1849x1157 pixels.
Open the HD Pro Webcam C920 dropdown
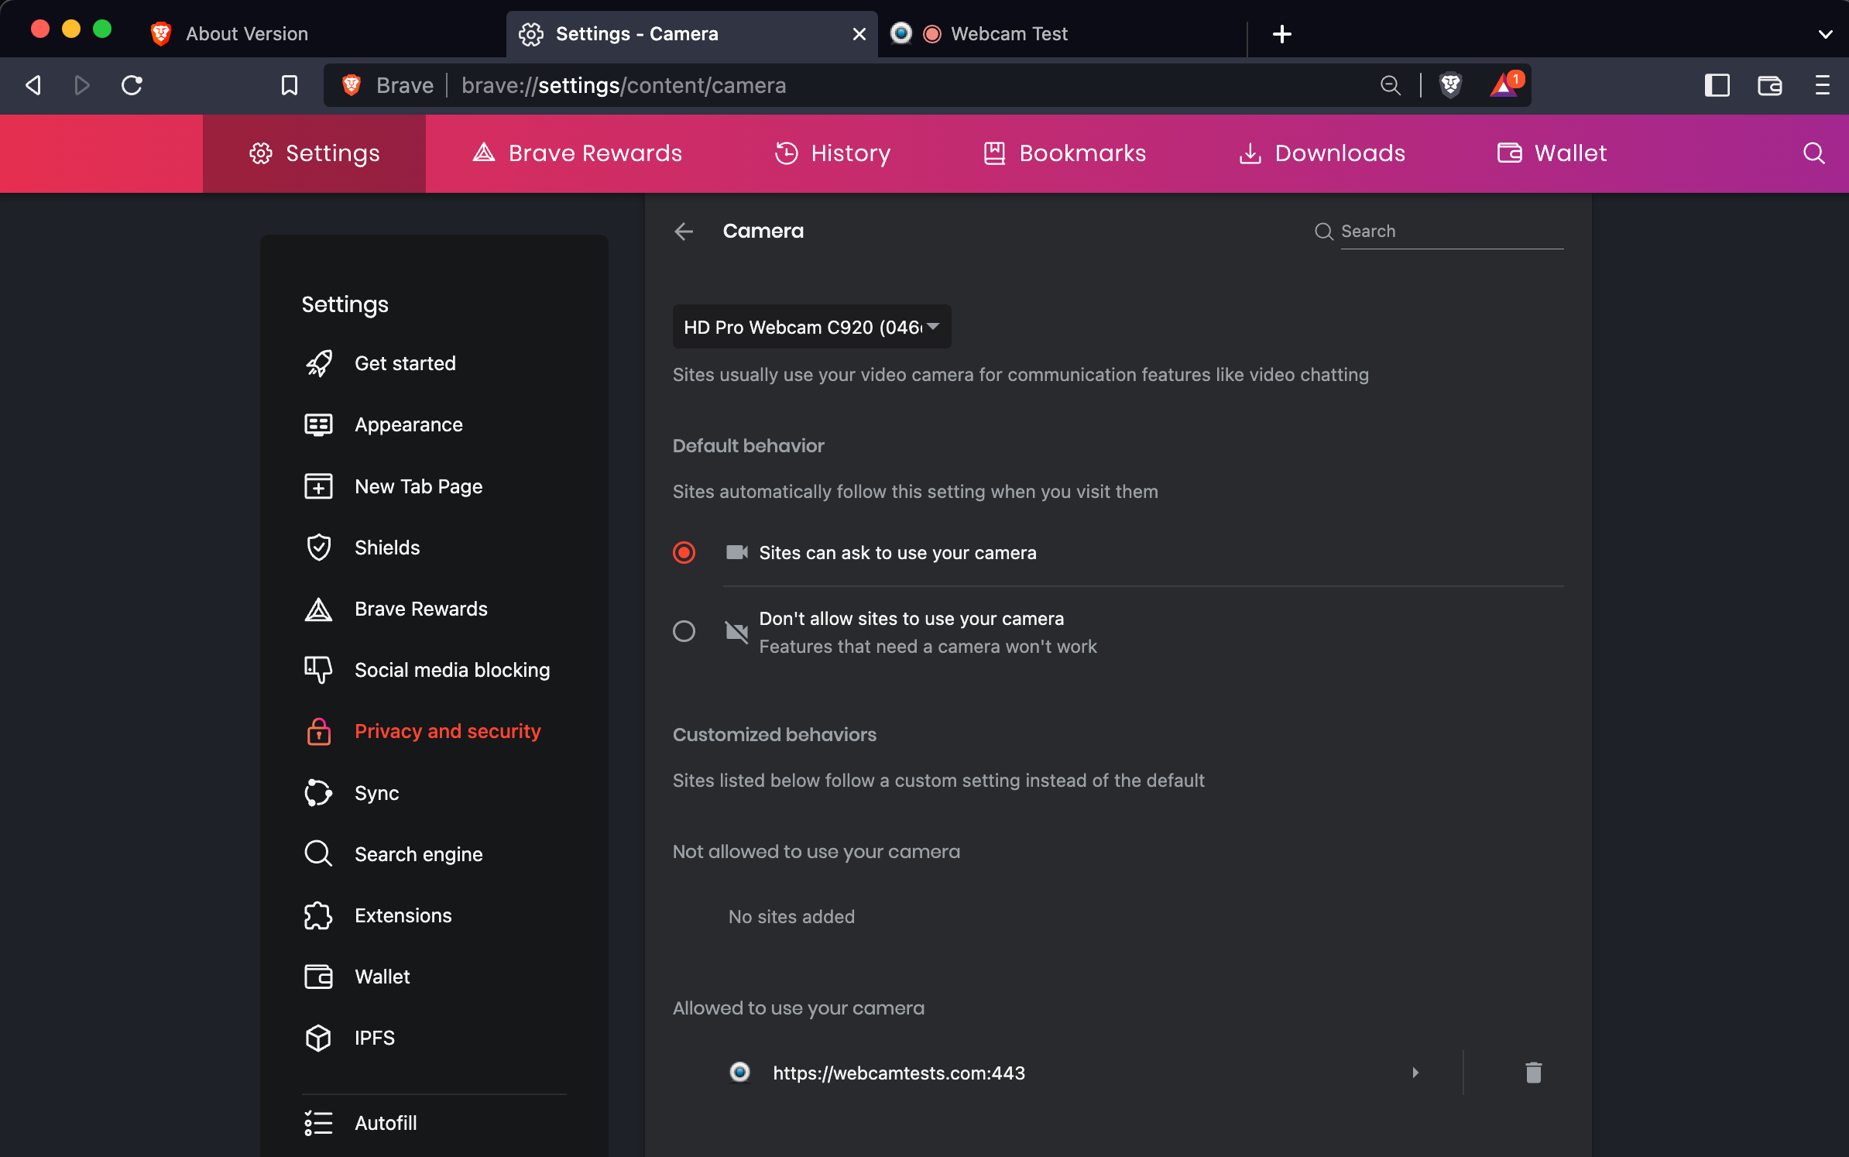tap(811, 325)
